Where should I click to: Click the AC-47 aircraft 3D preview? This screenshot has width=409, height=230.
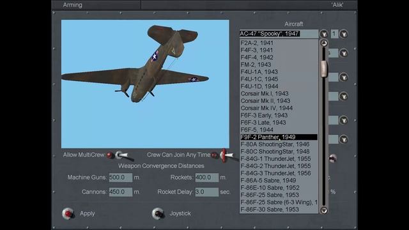[x=145, y=84]
